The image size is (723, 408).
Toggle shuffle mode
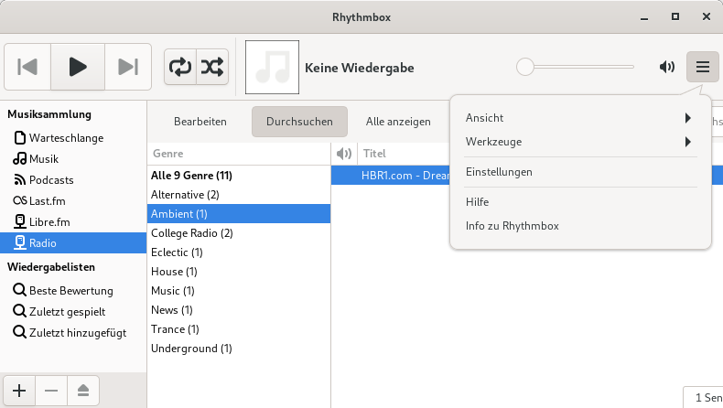[x=212, y=67]
